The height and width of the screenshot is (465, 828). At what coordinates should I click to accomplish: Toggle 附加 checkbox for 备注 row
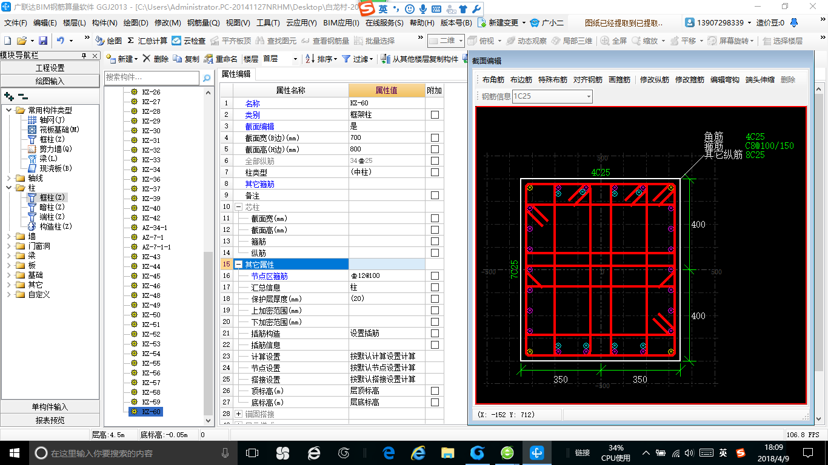point(435,196)
